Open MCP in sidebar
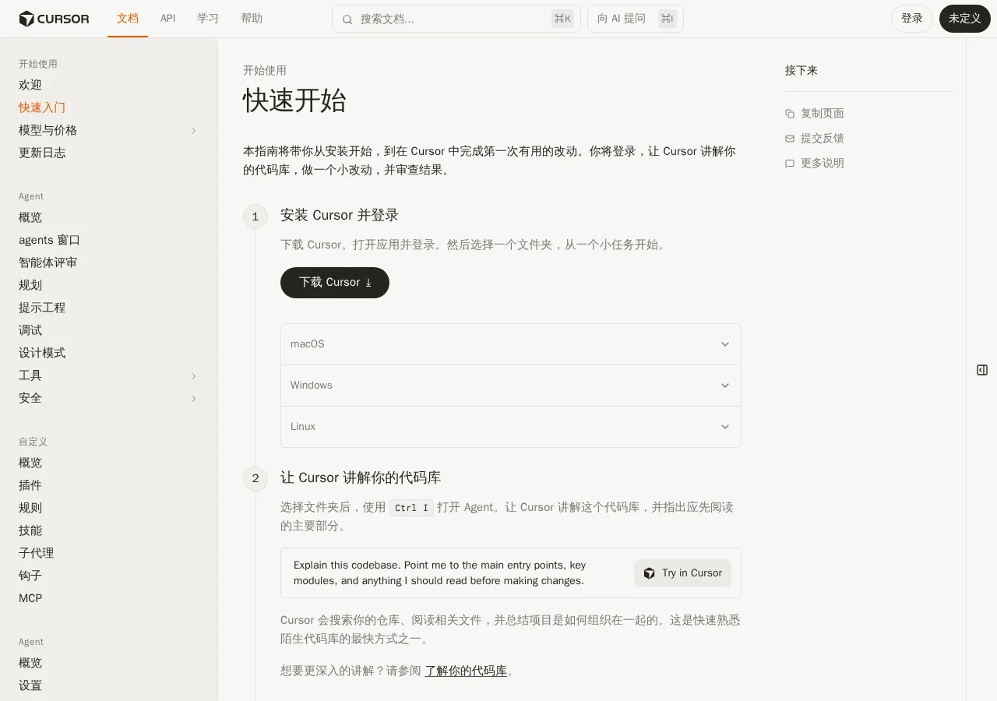The width and height of the screenshot is (997, 701). point(30,599)
